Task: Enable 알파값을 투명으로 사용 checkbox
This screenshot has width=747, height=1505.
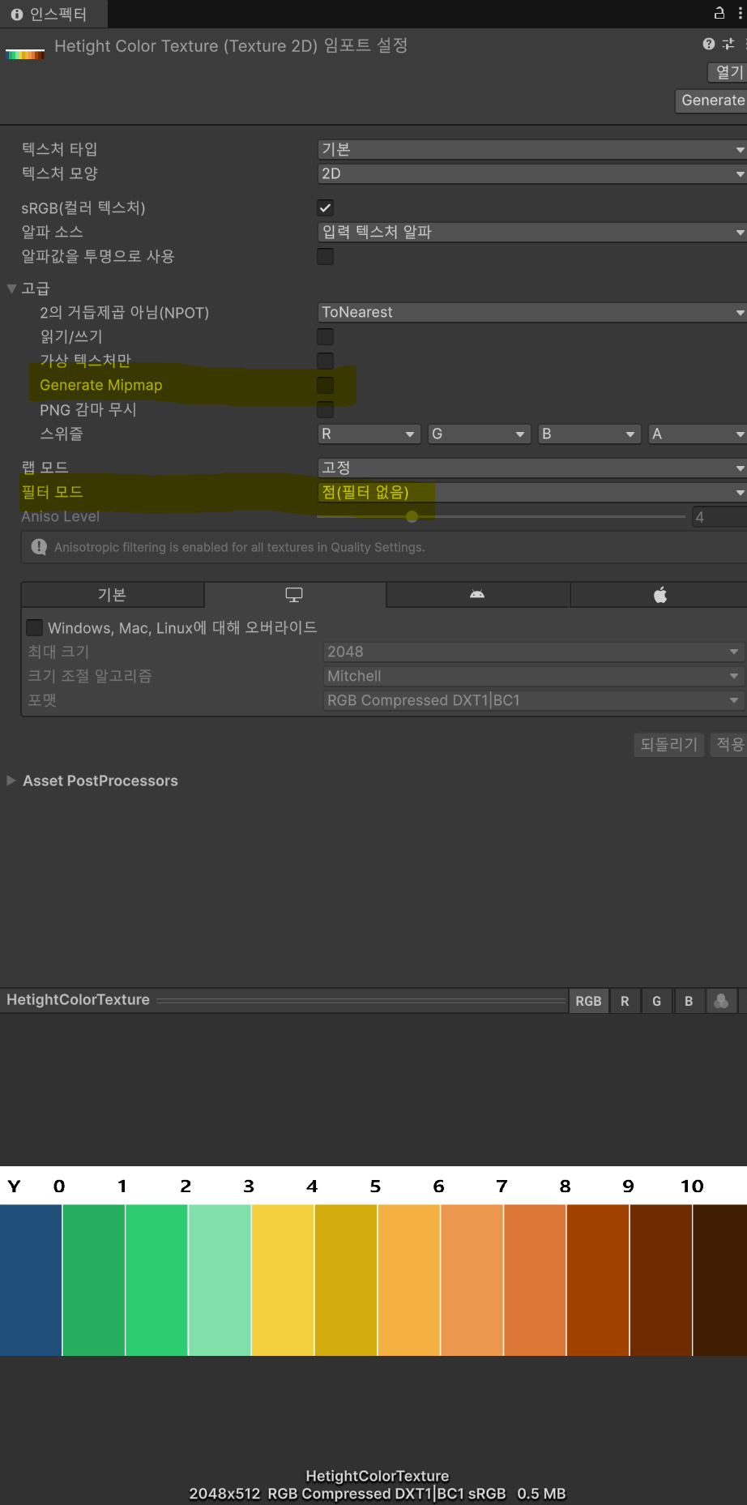Action: point(325,256)
